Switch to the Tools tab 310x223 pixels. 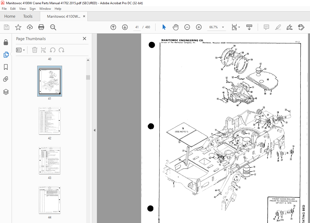pyautogui.click(x=28, y=16)
